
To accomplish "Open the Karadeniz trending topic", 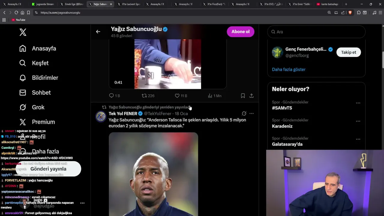I will (x=282, y=126).
